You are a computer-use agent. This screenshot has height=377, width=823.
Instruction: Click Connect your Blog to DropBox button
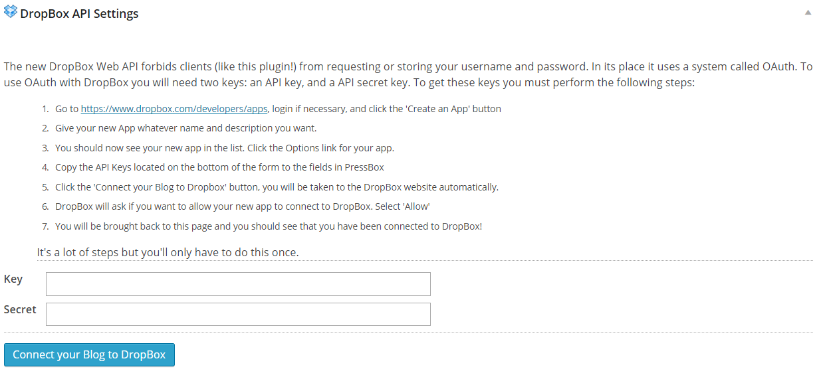[89, 355]
